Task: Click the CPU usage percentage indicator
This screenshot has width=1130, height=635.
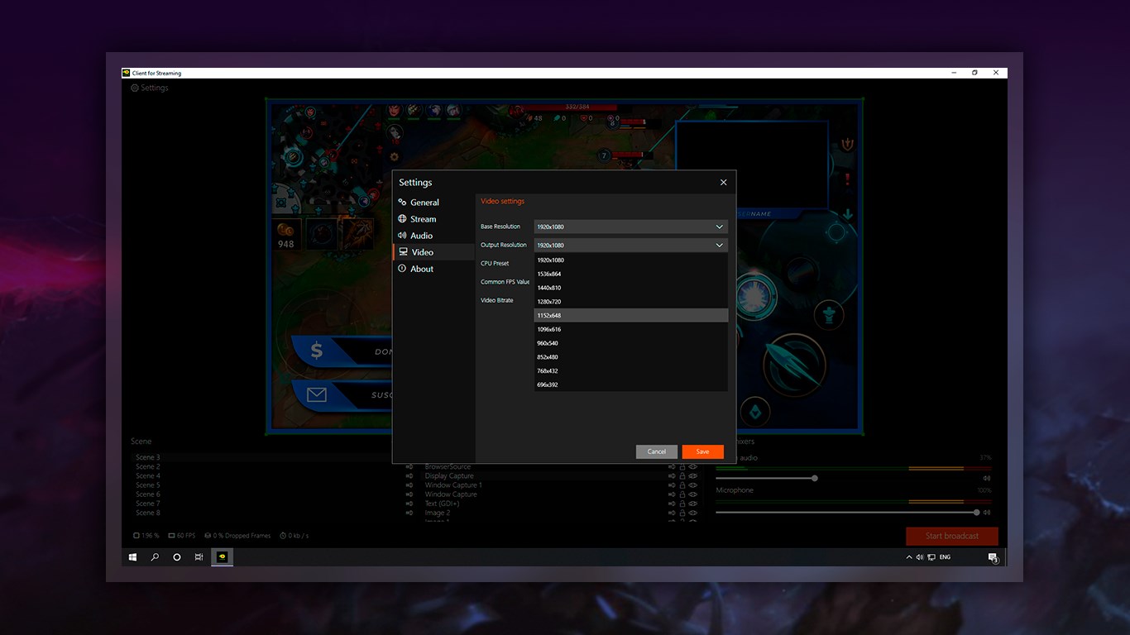Action: click(x=146, y=536)
